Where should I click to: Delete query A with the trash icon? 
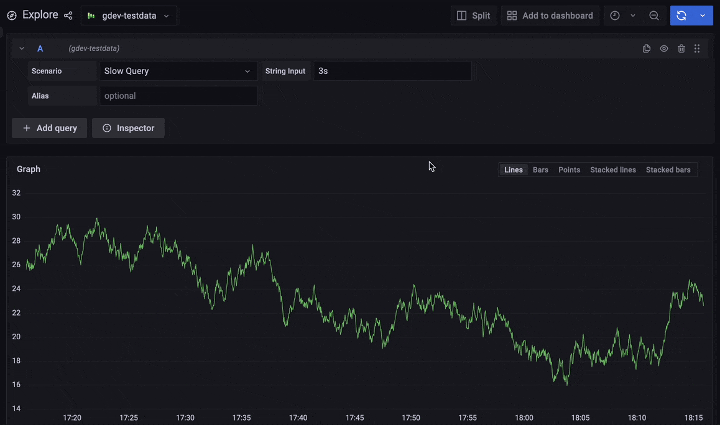point(681,48)
